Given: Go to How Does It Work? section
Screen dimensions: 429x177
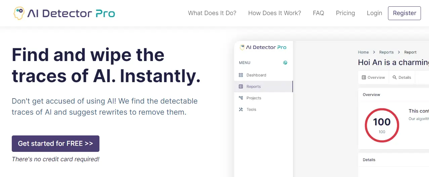Looking at the screenshot, I should coord(274,13).
